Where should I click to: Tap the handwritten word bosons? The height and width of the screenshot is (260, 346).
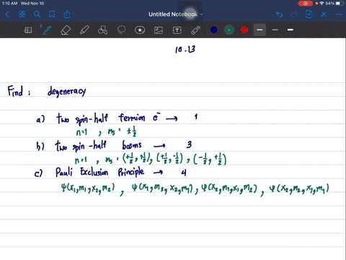click(132, 145)
